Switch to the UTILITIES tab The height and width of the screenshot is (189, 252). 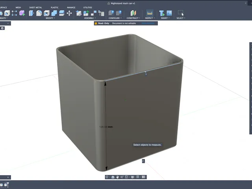tap(87, 7)
